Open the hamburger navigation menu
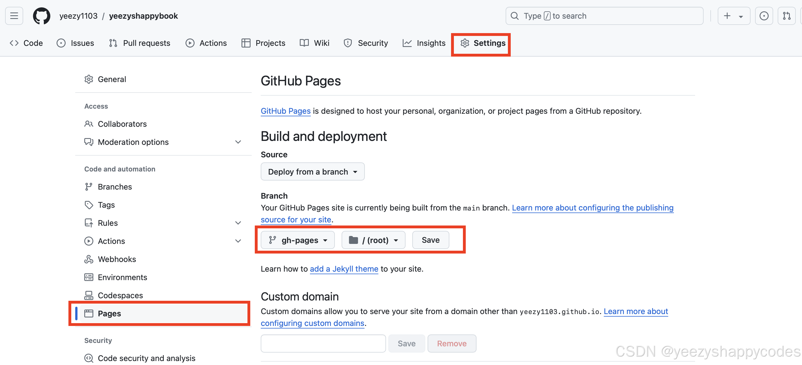This screenshot has height=365, width=802. click(14, 16)
